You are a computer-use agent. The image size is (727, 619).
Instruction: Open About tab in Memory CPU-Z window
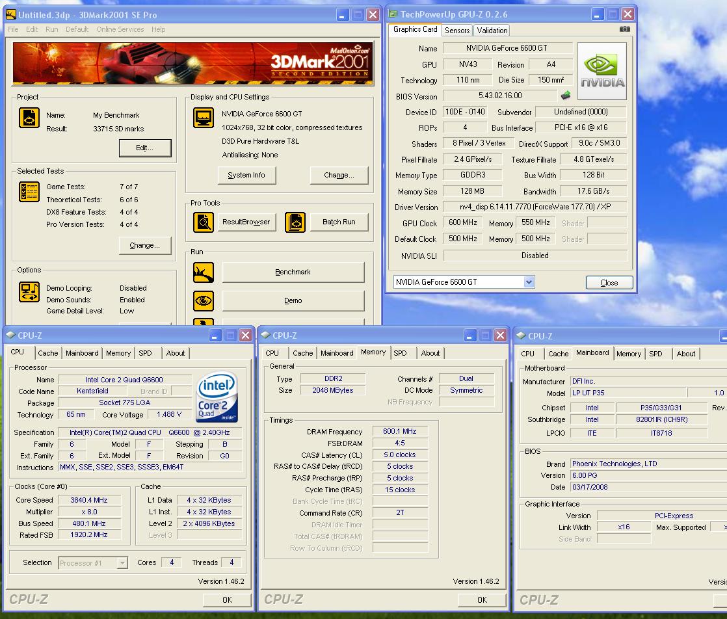[430, 353]
